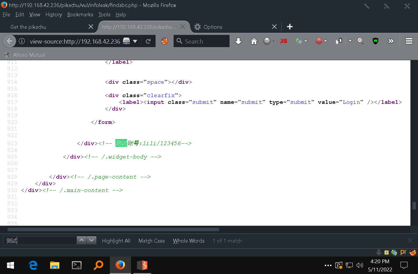418x274 pixels.
Task: Toggle Whole Words in find bar
Action: click(188, 241)
